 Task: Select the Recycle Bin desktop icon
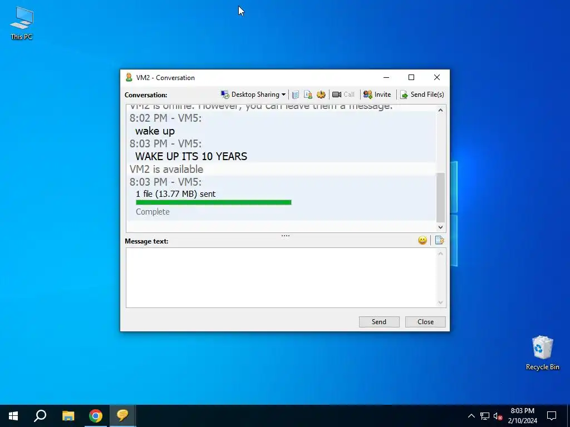pos(542,353)
